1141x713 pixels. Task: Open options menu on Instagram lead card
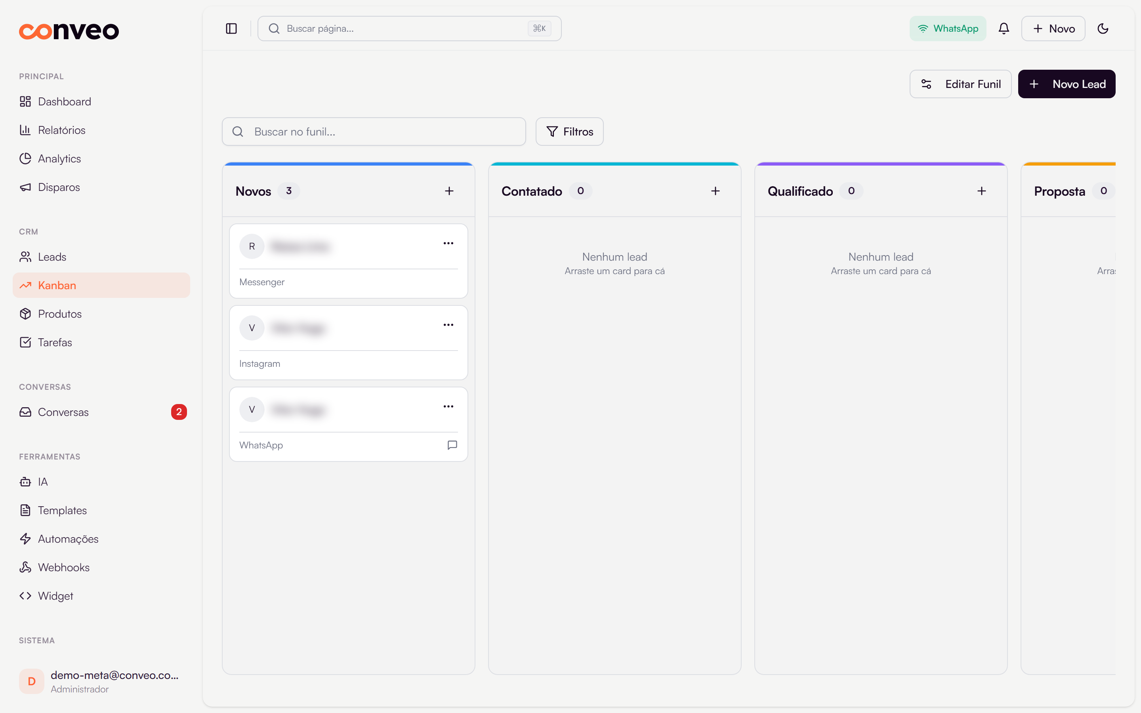coord(448,325)
